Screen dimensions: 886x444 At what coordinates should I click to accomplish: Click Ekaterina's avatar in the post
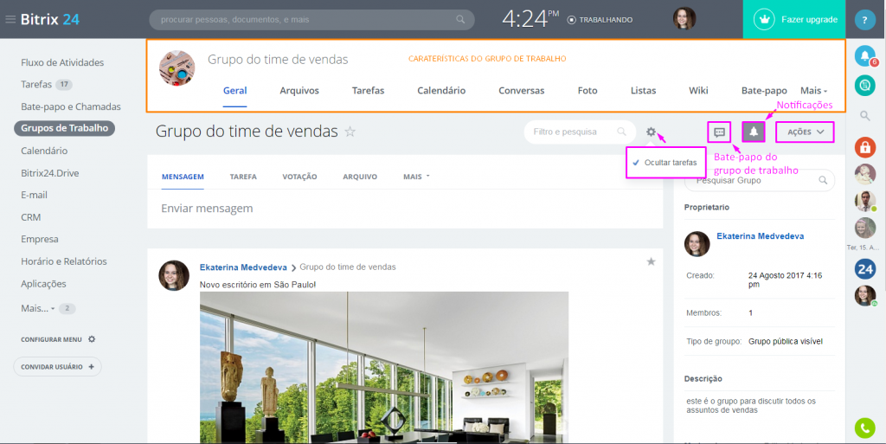pyautogui.click(x=174, y=276)
